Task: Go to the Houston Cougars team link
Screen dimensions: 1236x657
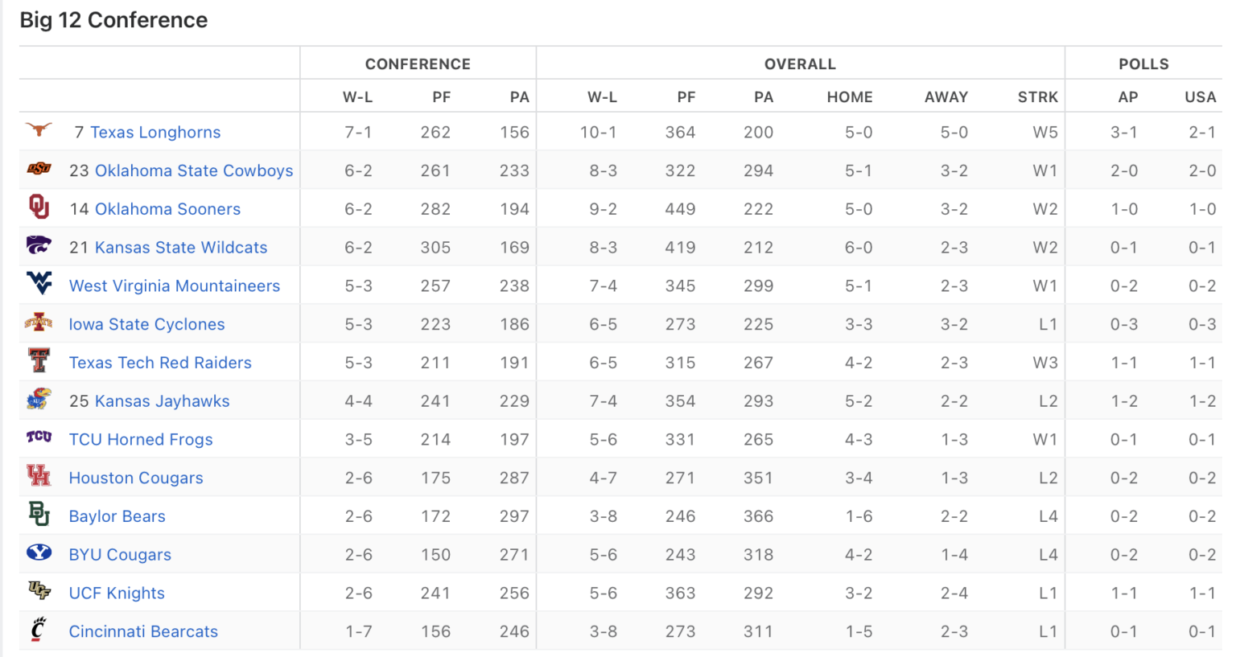Action: pyautogui.click(x=136, y=478)
